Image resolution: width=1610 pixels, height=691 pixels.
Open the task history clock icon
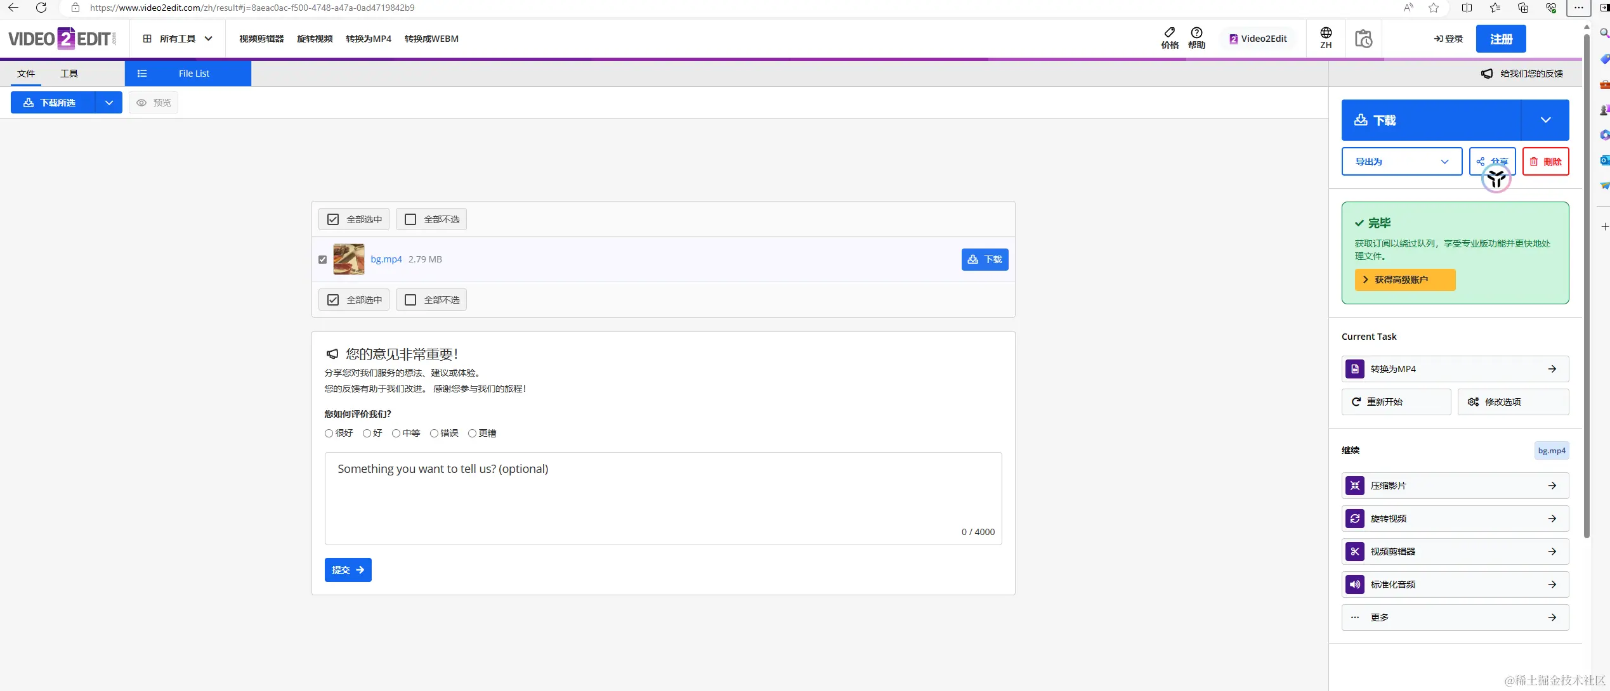(1363, 39)
